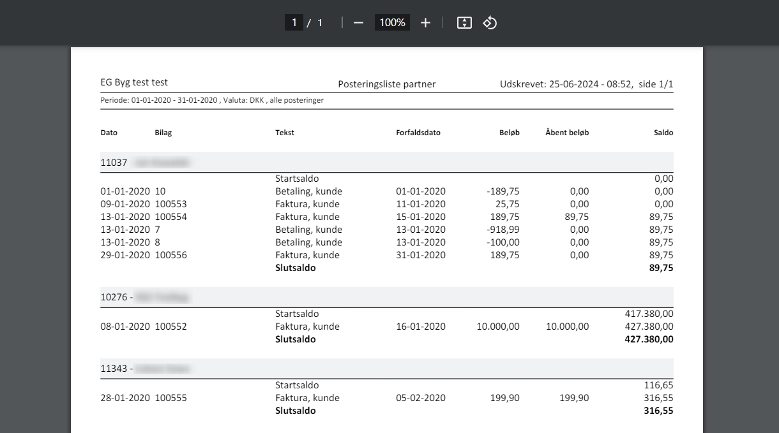Click the zoom in plus button
This screenshot has width=779, height=433.
click(x=426, y=23)
